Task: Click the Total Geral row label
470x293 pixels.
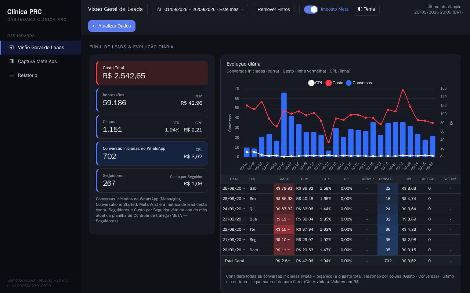Action: coord(234,261)
